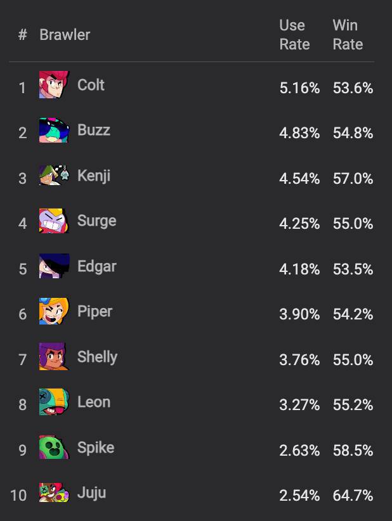Select the Kenji portrait icon

point(53,176)
